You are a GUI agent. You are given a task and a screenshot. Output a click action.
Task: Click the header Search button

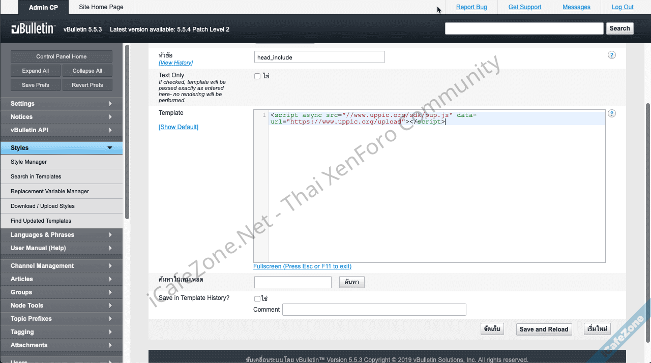pos(619,28)
